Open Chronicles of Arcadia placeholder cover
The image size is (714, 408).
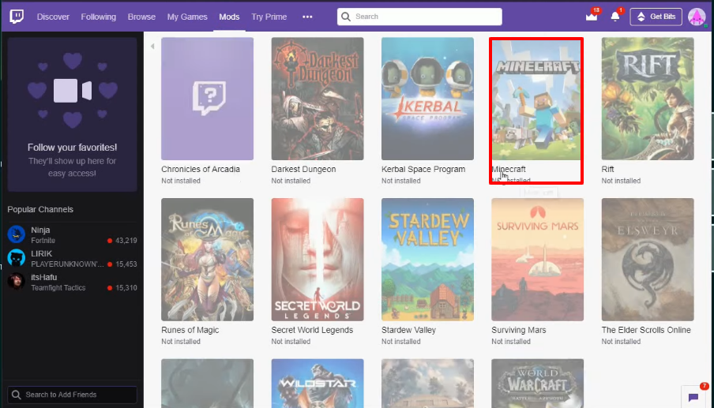click(207, 99)
